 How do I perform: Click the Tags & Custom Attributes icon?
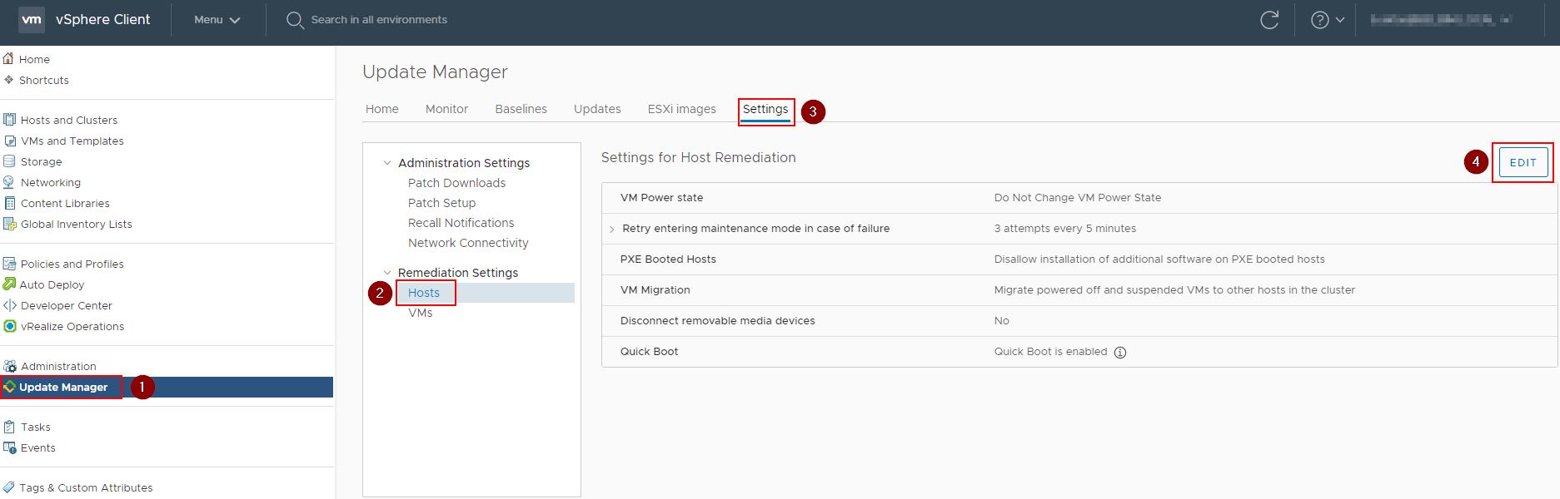click(9, 487)
